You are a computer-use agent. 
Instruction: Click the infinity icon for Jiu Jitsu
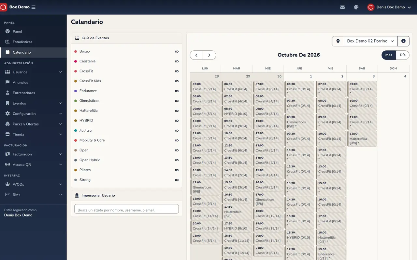[177, 131]
